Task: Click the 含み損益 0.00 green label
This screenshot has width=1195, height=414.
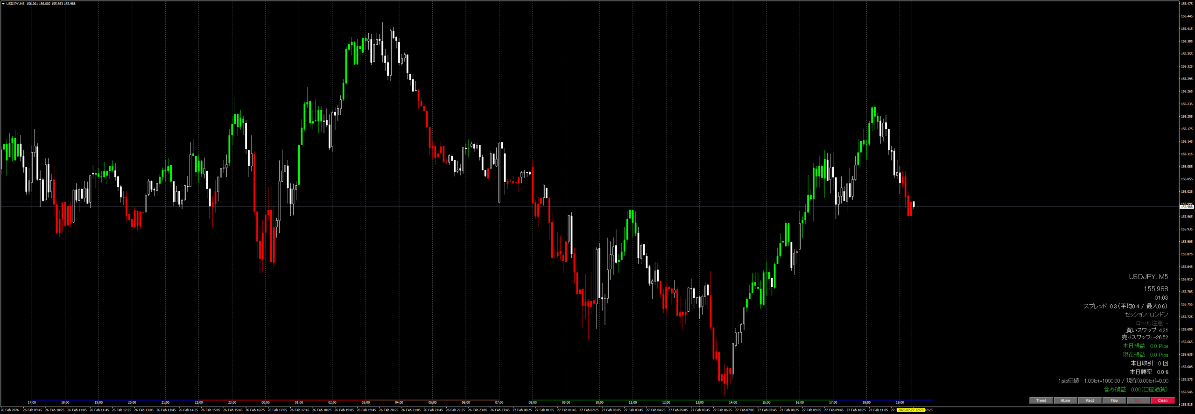Action: (x=1135, y=389)
